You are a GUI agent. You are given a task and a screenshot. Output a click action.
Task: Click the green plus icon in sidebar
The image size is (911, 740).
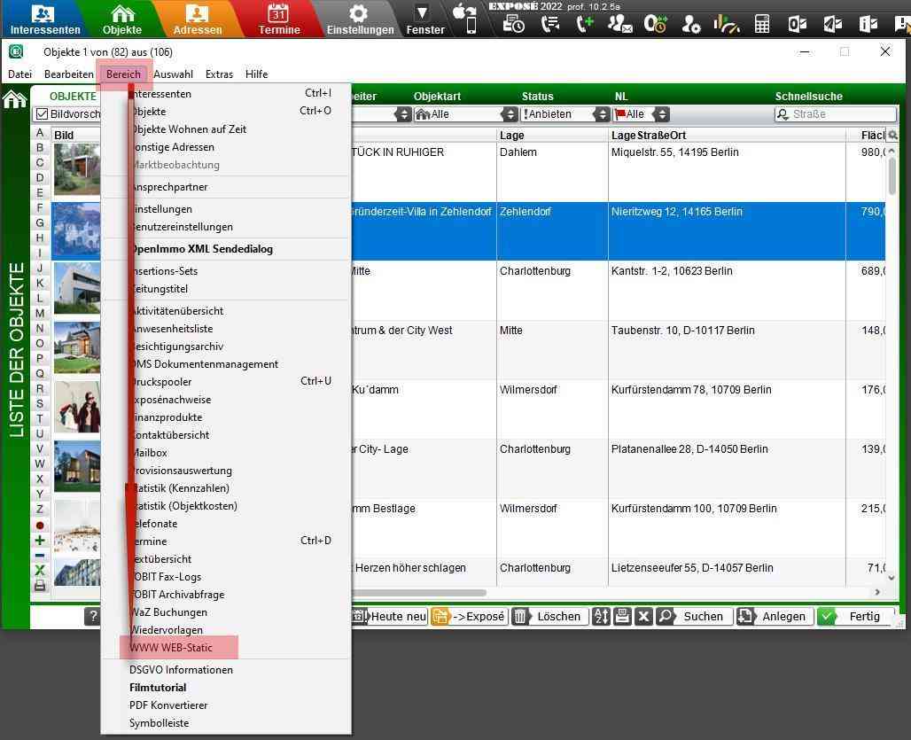coord(40,541)
